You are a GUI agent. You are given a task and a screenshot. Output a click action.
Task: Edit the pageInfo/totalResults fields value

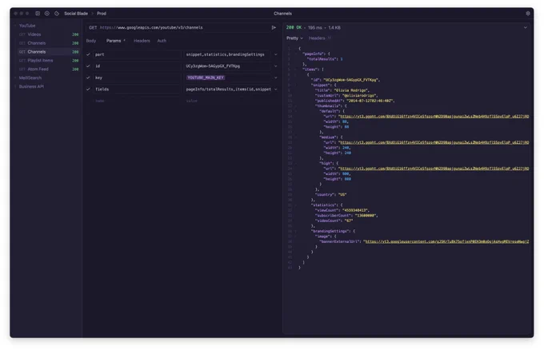227,89
